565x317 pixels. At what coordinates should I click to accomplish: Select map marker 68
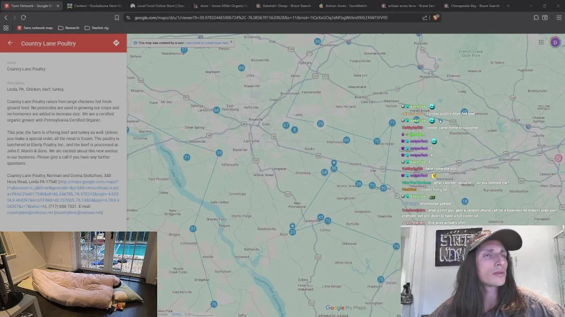point(324,172)
